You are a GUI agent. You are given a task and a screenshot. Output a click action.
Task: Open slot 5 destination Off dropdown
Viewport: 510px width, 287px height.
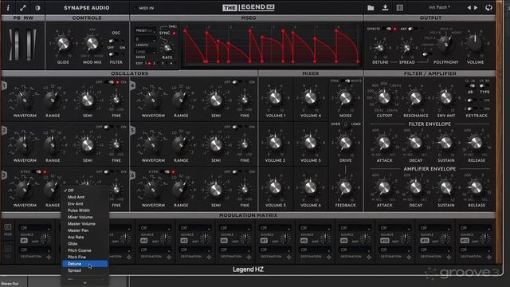(195, 250)
